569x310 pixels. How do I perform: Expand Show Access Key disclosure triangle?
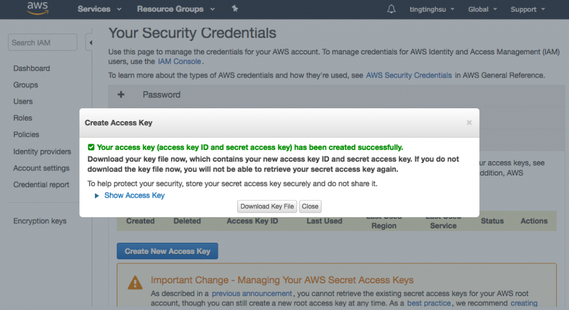click(97, 196)
